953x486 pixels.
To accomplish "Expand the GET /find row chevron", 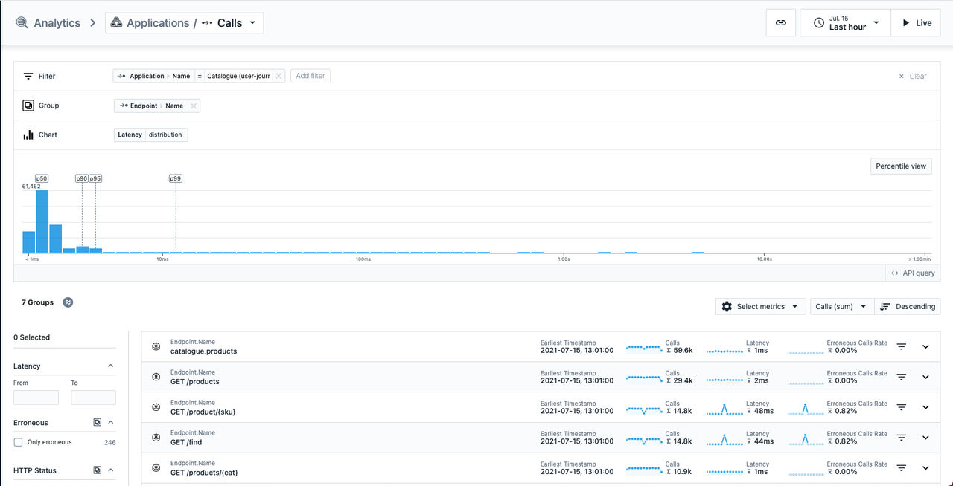I will pyautogui.click(x=925, y=438).
